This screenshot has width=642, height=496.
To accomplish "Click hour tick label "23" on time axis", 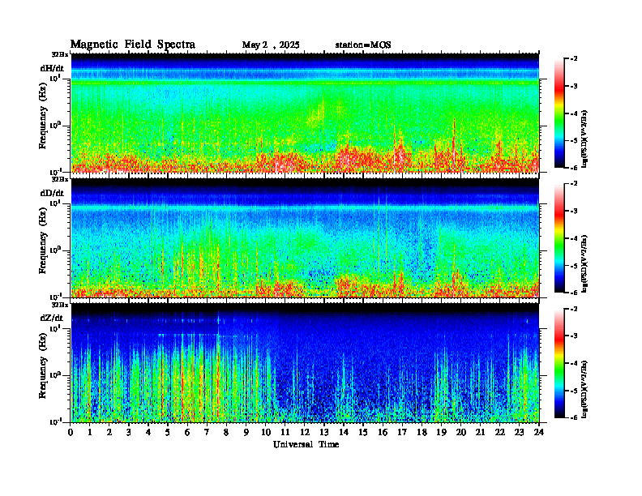I will click(x=519, y=433).
